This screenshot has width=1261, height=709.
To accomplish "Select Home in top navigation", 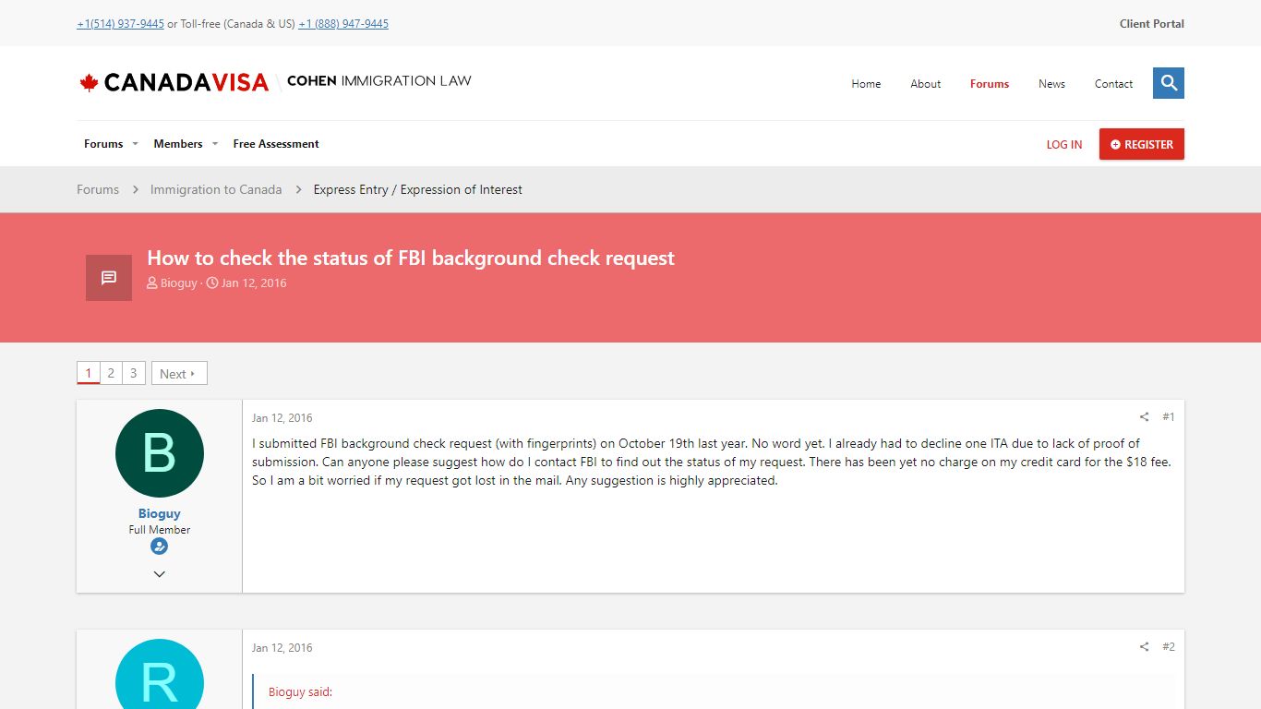I will tap(866, 84).
